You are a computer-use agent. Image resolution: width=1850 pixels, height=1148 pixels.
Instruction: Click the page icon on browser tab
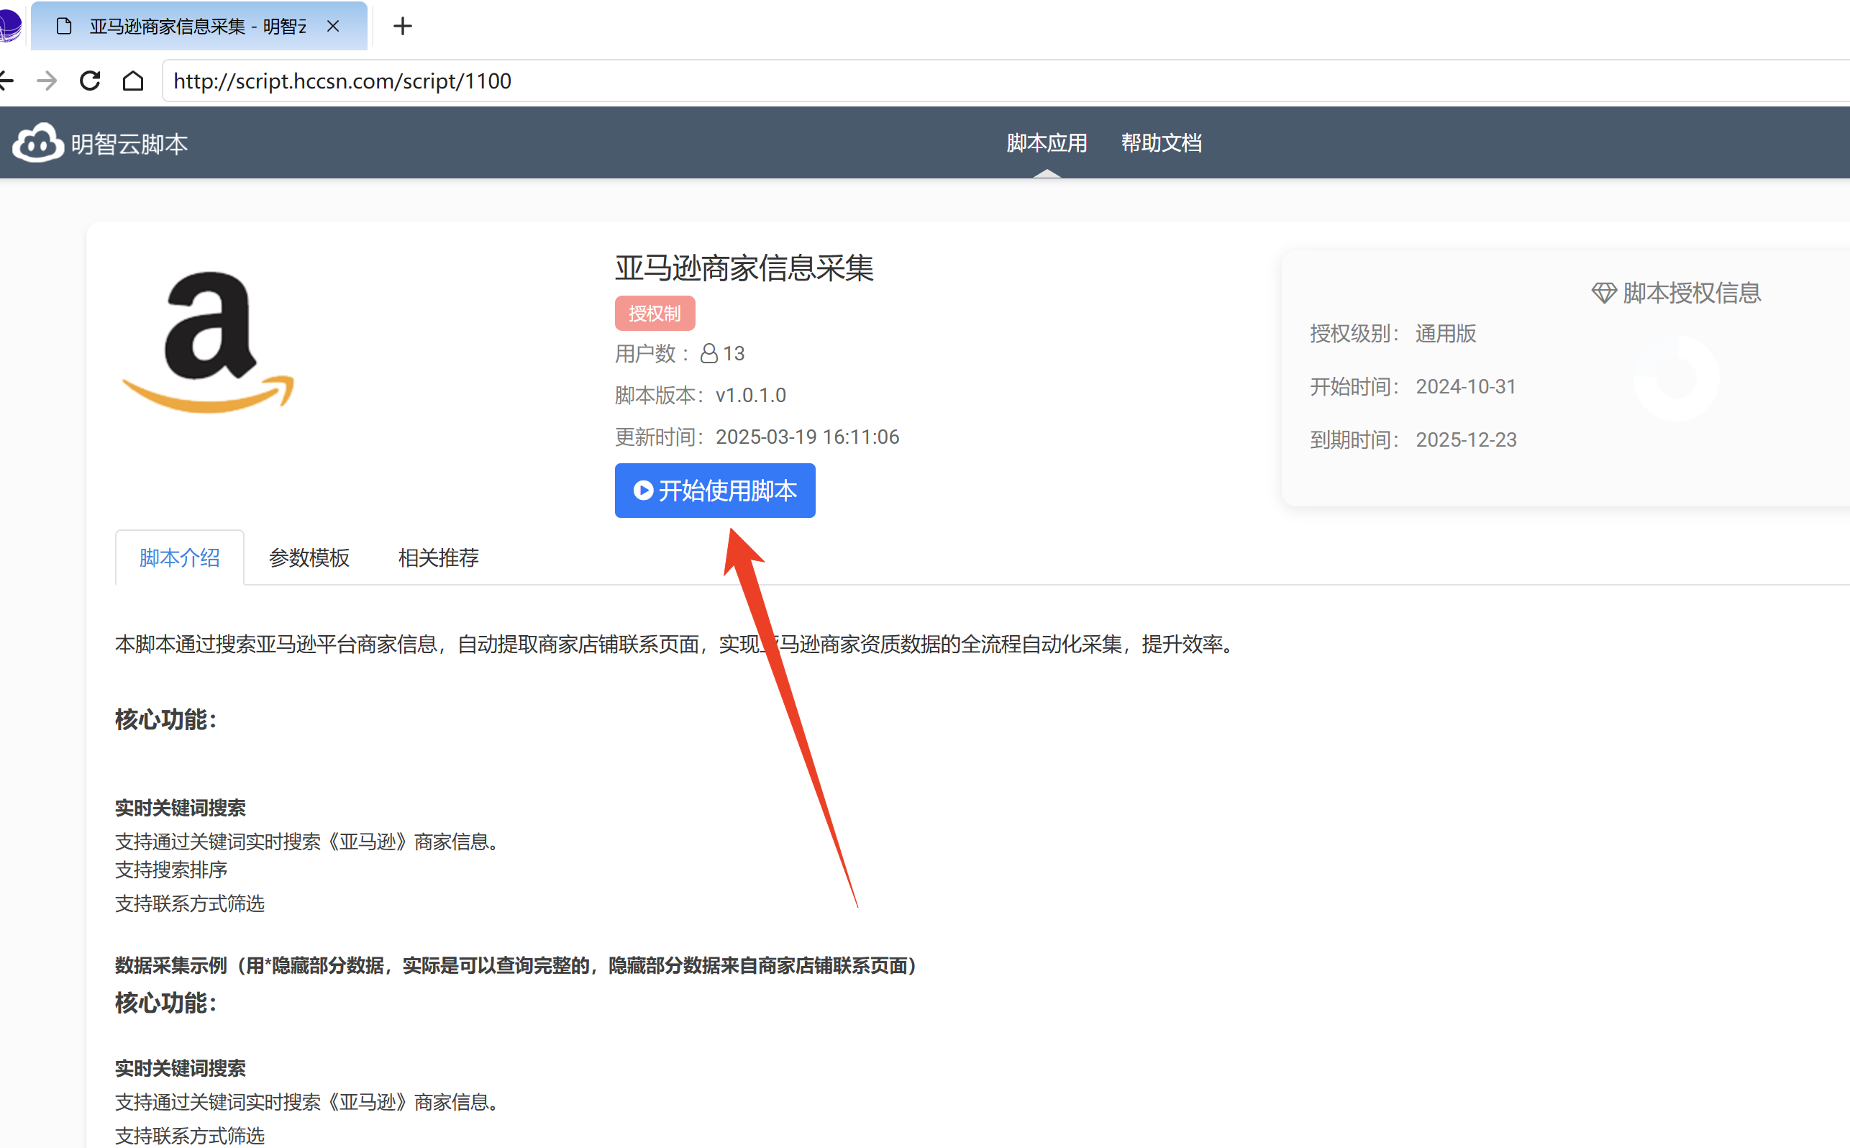(65, 27)
